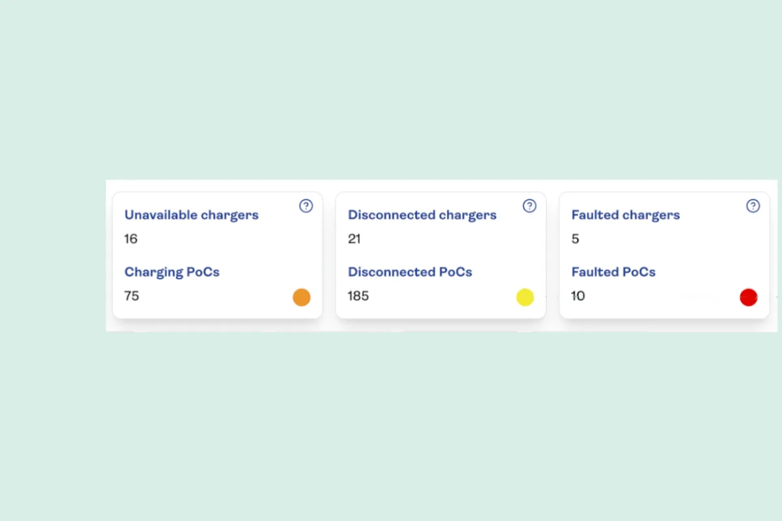Click the yellow status dot

click(525, 298)
